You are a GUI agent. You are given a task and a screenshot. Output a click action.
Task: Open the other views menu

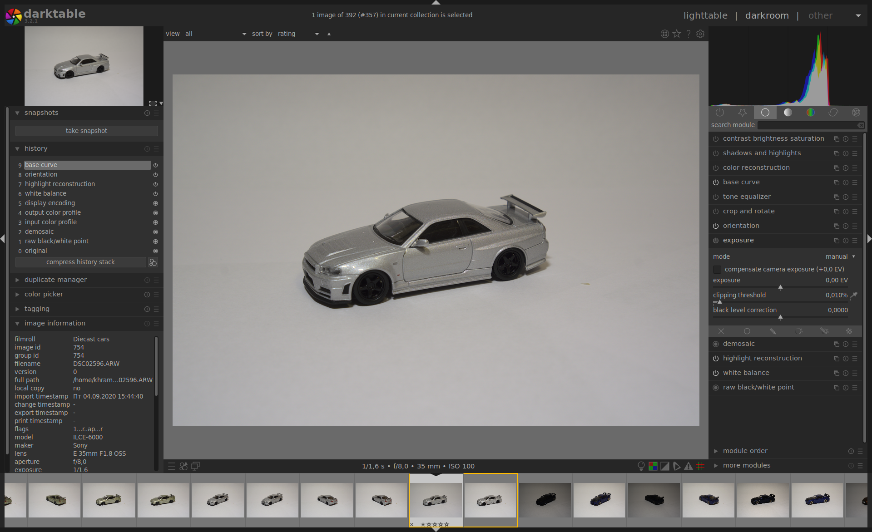[x=835, y=15]
